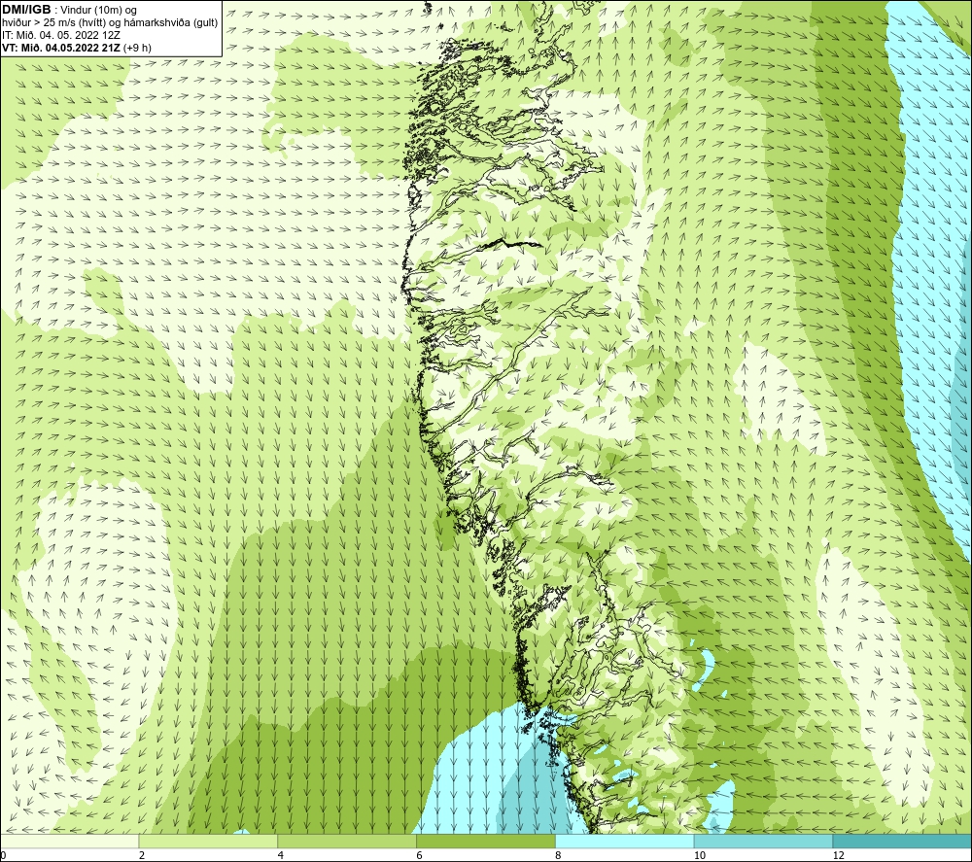Click the 0–2 m/s palest legend swatch
This screenshot has height=862, width=972.
(69, 841)
